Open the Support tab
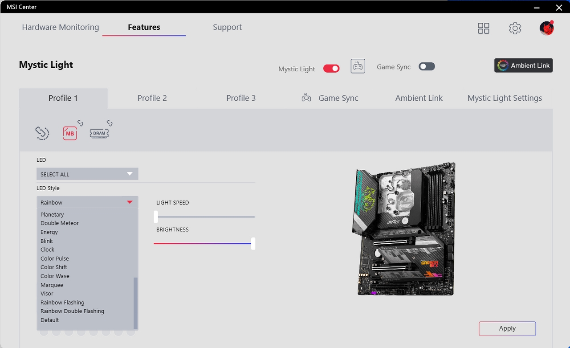 227,27
